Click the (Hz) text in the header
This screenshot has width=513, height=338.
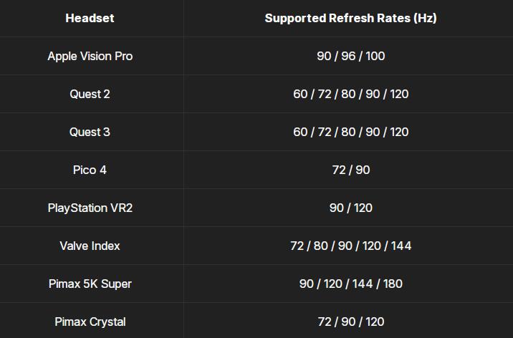coord(425,18)
